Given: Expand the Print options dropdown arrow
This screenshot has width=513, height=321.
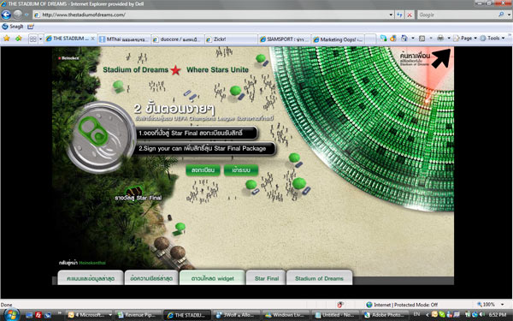Looking at the screenshot, I should coord(449,39).
